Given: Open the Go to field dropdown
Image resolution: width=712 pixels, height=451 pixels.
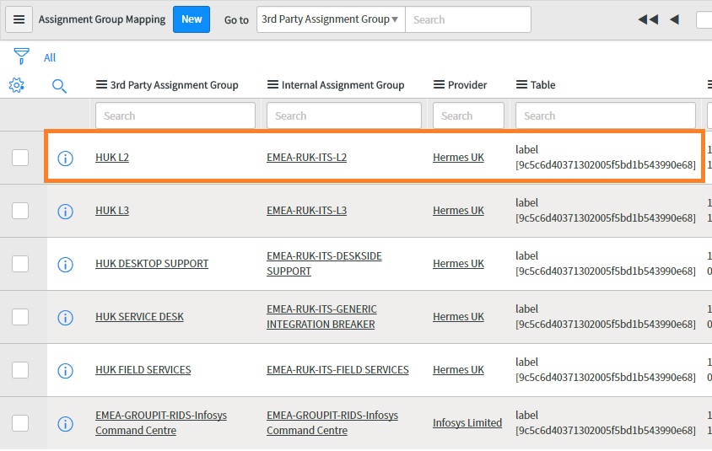Looking at the screenshot, I should [x=331, y=19].
